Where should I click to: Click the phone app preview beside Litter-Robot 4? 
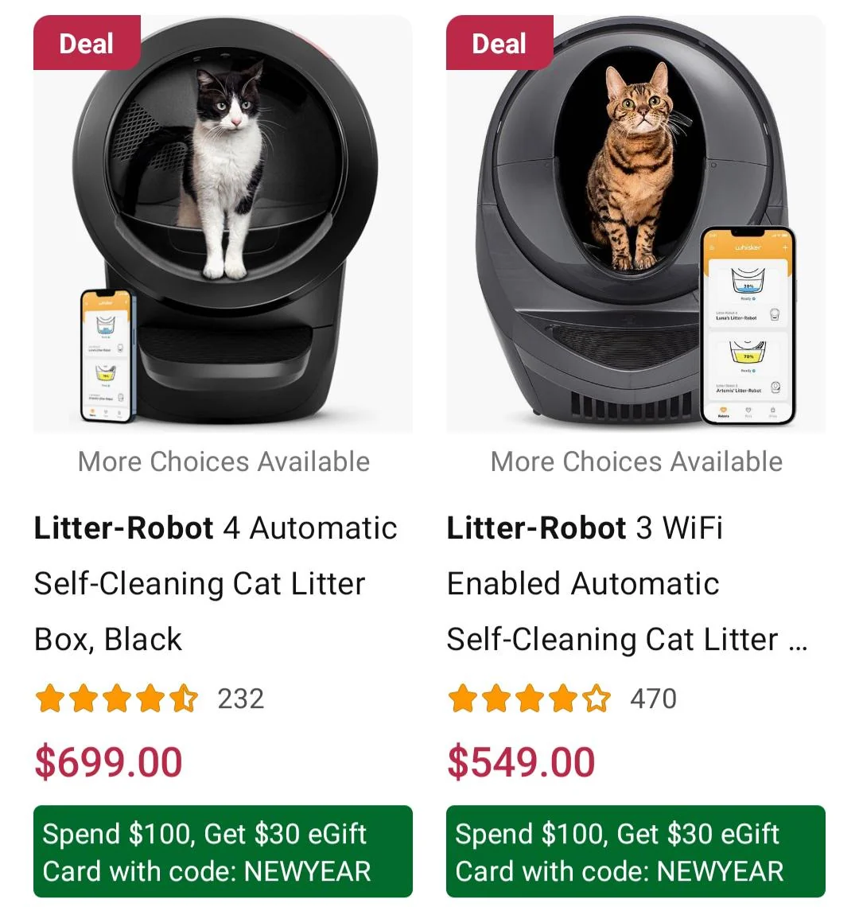pos(107,358)
